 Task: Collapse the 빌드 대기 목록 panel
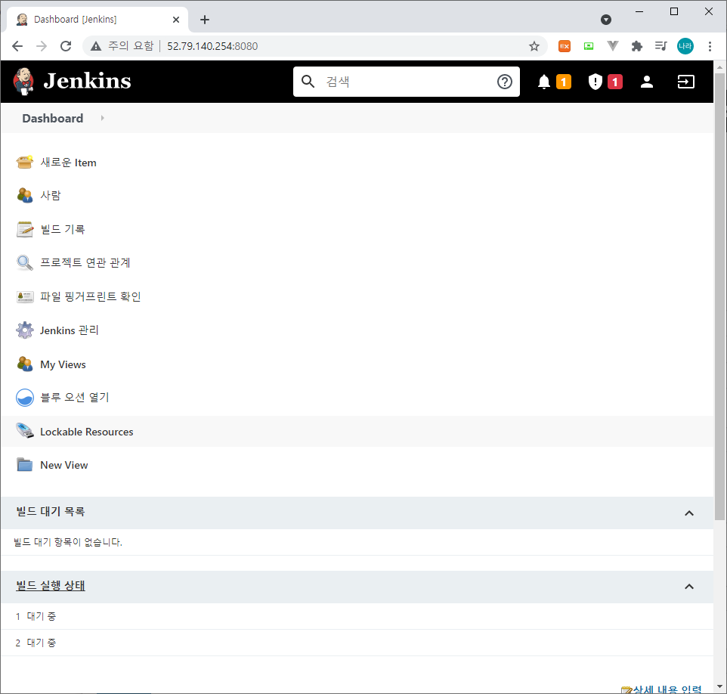pyautogui.click(x=689, y=513)
